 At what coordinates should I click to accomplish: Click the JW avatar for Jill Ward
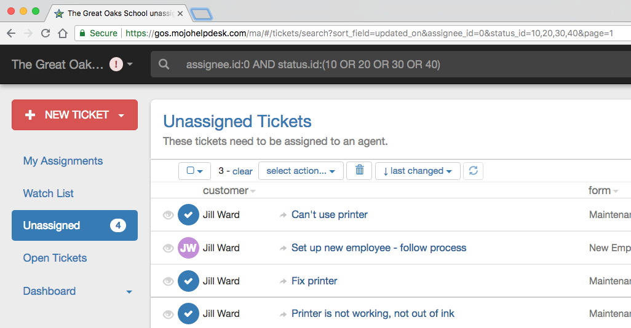(188, 248)
